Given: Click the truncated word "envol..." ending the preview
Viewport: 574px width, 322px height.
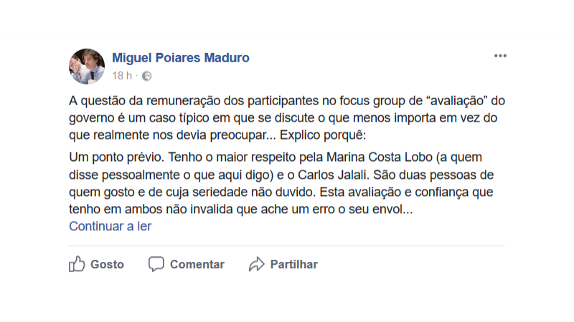Looking at the screenshot, I should [392, 209].
